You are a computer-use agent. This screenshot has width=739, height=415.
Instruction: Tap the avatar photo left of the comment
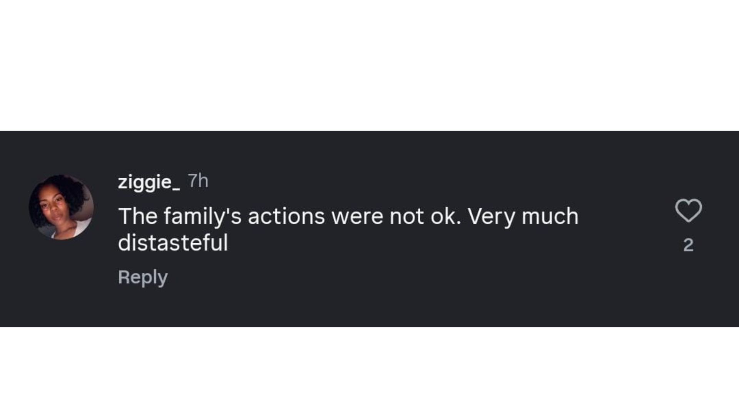pos(61,207)
